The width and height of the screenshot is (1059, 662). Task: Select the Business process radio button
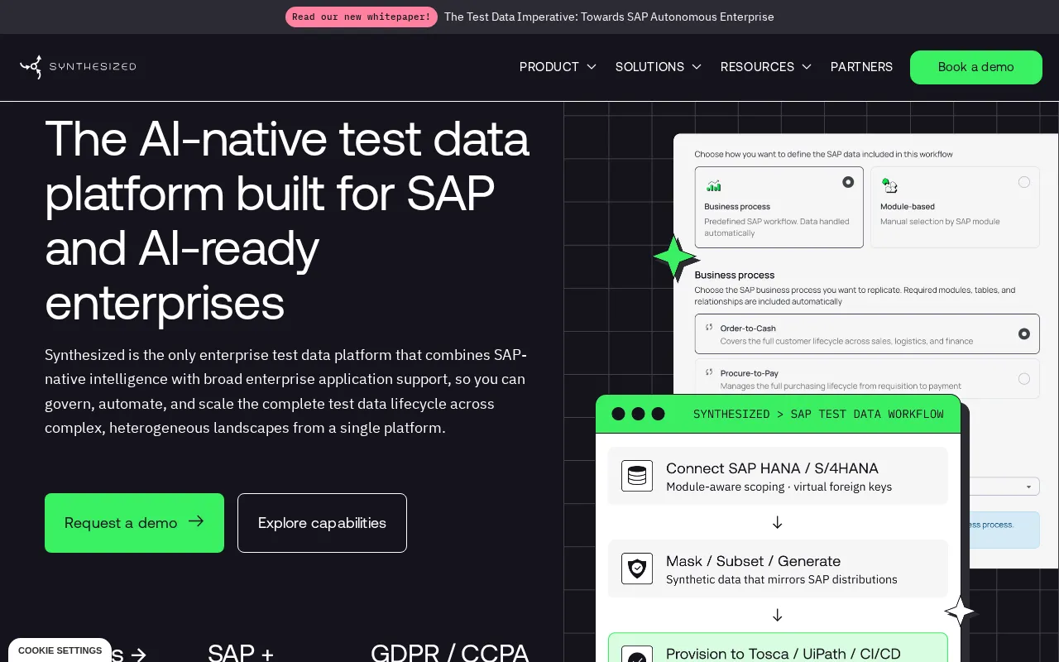848,182
